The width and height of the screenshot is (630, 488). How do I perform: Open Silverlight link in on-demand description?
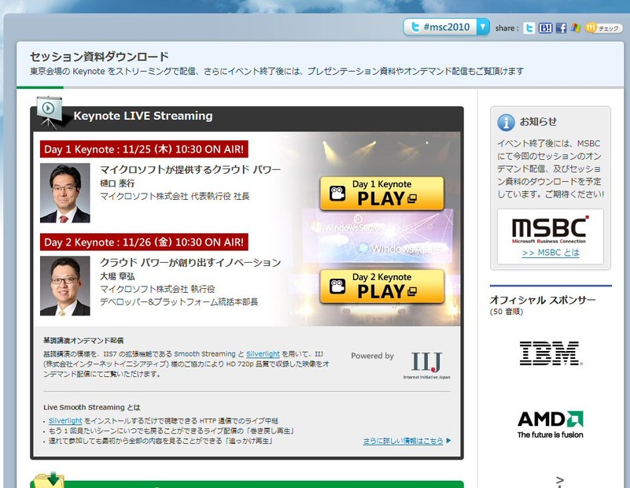(263, 353)
